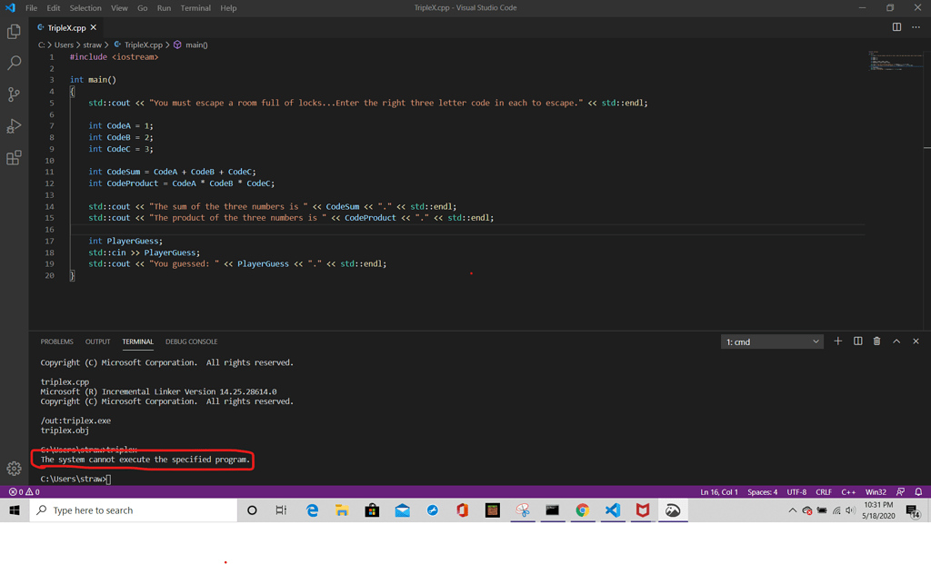Open the Source Control view
Image resolution: width=931 pixels, height=564 pixels.
(x=14, y=94)
